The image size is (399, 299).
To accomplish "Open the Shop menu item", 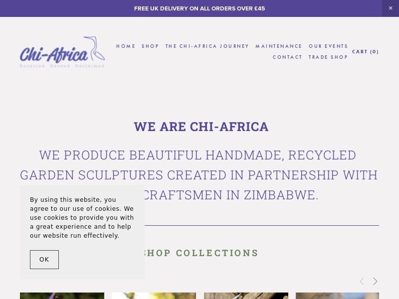I will 150,46.
